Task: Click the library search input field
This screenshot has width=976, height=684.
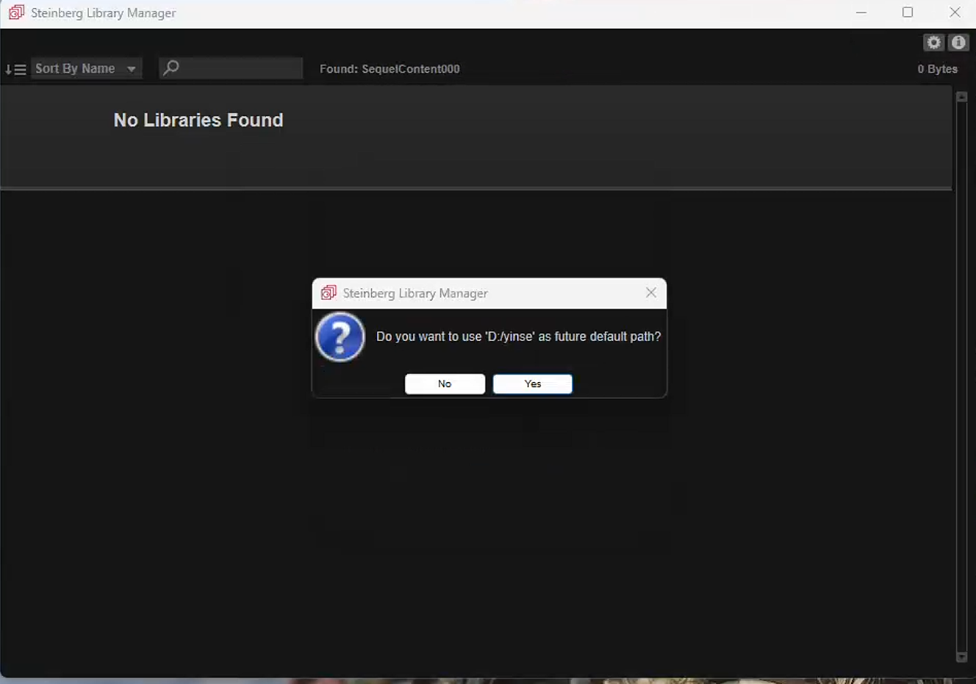Action: 231,68
